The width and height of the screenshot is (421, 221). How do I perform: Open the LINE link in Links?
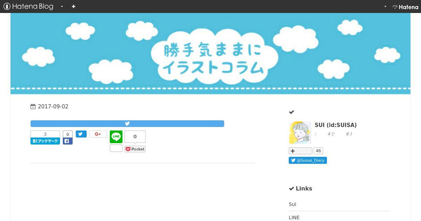[x=294, y=217]
